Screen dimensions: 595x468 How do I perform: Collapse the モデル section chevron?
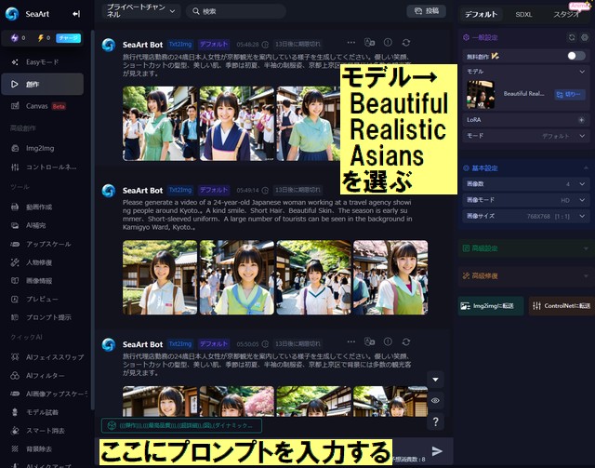[582, 72]
